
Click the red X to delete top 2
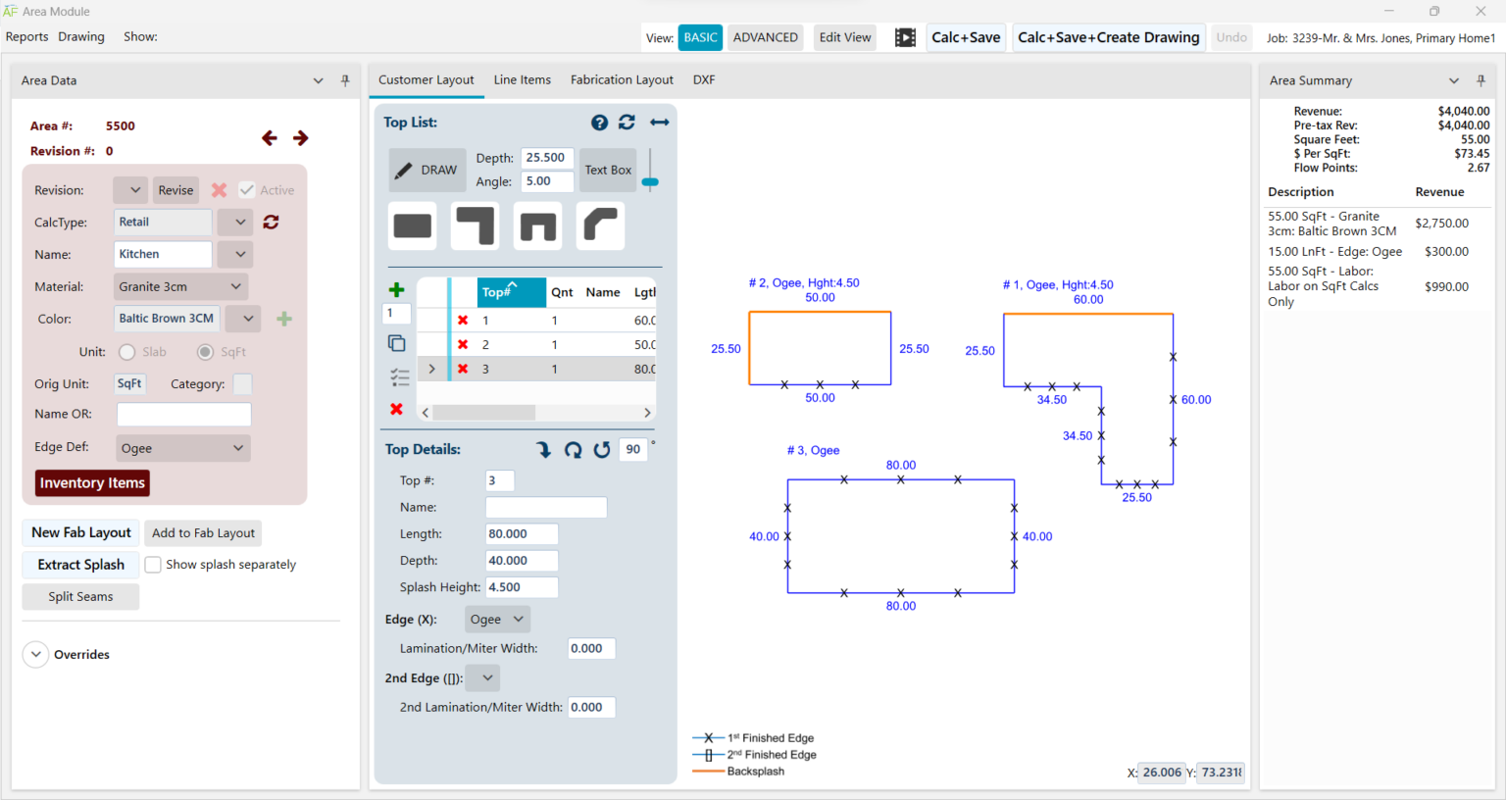tap(463, 344)
